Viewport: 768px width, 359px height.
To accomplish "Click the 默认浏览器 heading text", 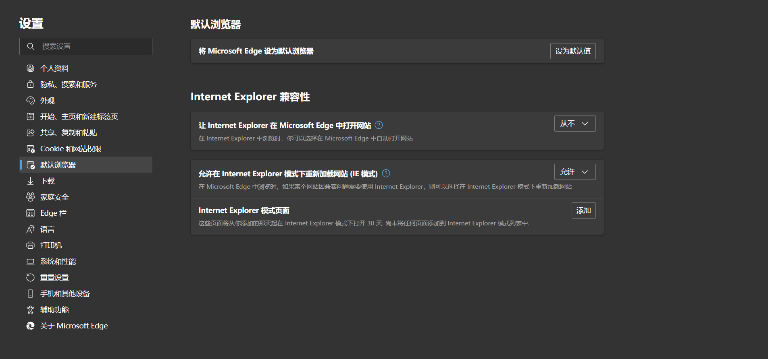I will tap(216, 25).
